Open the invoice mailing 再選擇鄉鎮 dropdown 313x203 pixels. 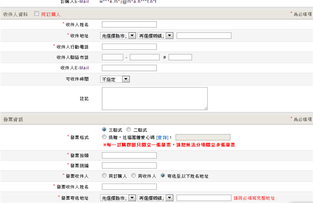(156, 198)
